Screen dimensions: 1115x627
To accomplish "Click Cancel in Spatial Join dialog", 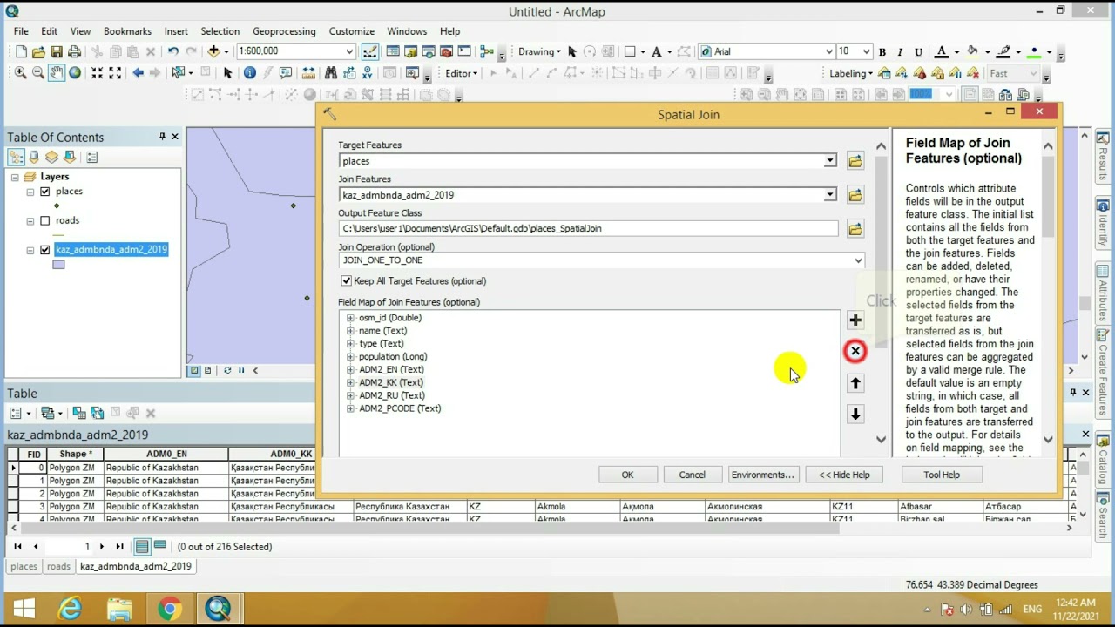I will point(692,475).
